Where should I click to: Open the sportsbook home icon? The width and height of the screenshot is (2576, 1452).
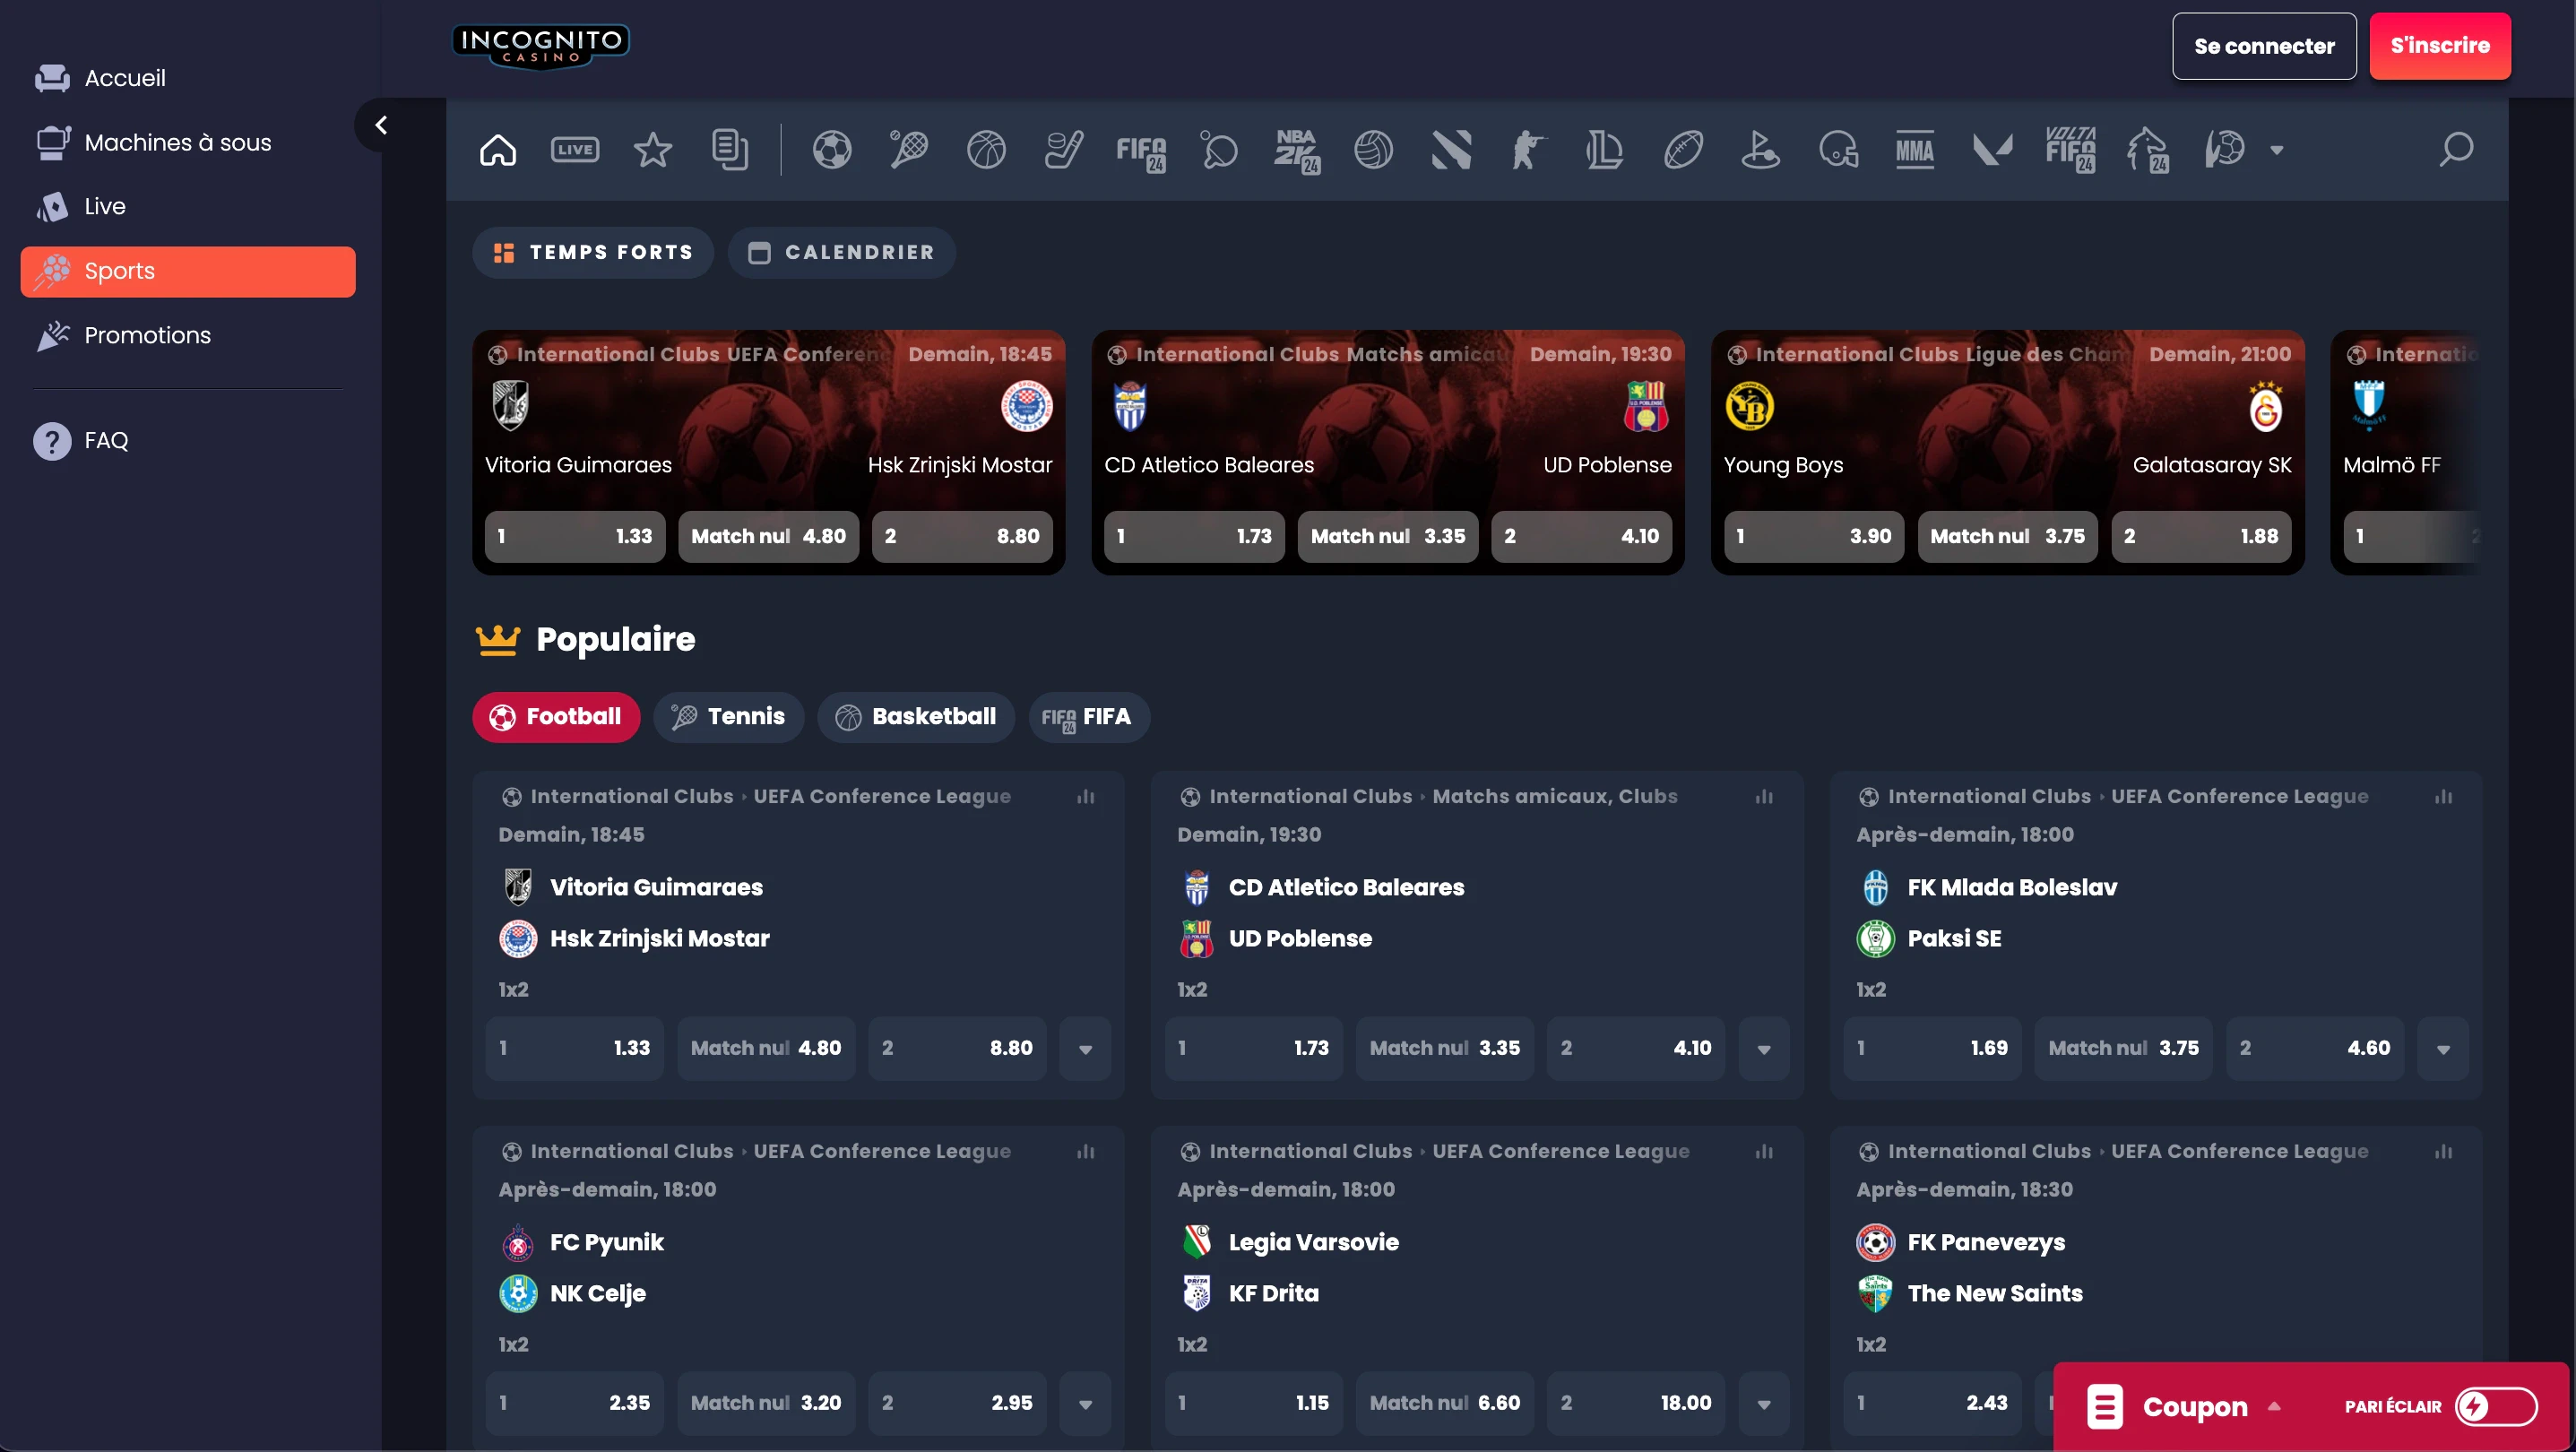(498, 150)
